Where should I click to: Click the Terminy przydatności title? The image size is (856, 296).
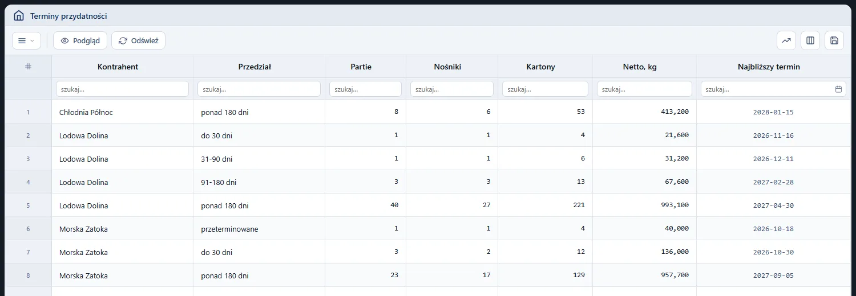[x=68, y=17]
